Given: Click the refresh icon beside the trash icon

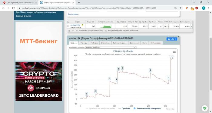Looking at the screenshot, I should point(73,31).
